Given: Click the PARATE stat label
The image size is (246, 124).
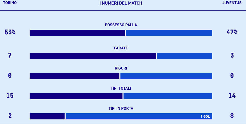Looking at the screenshot, I should coord(121,48).
